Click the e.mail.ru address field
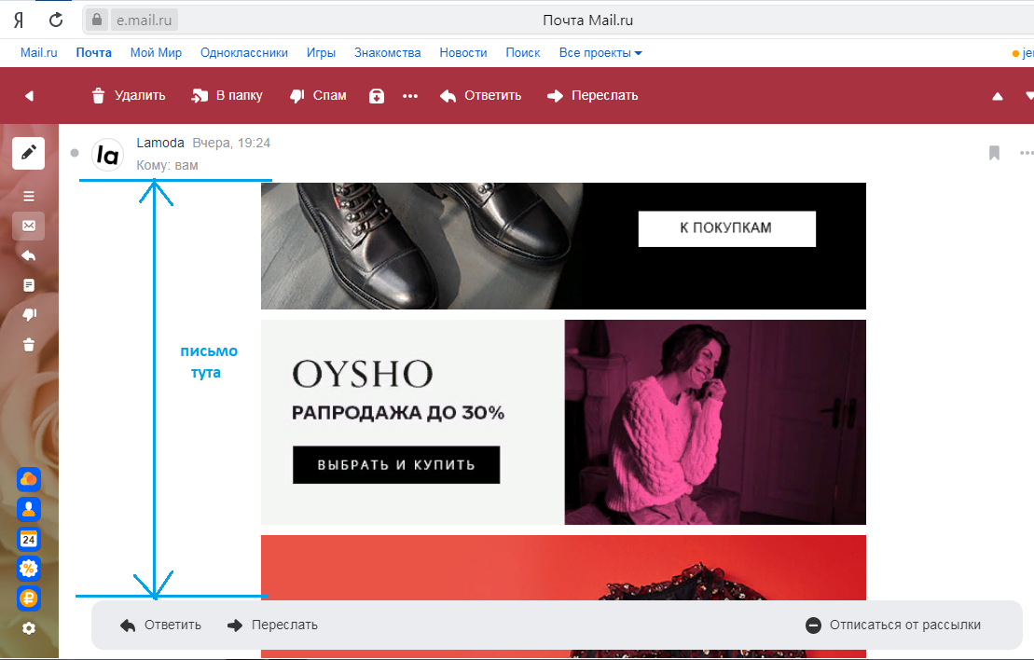This screenshot has height=660, width=1034. tap(144, 21)
